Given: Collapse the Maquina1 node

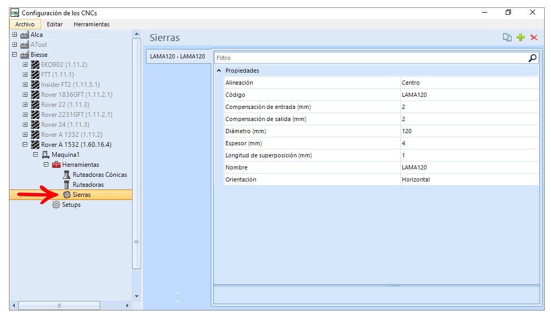Looking at the screenshot, I should click(x=35, y=155).
